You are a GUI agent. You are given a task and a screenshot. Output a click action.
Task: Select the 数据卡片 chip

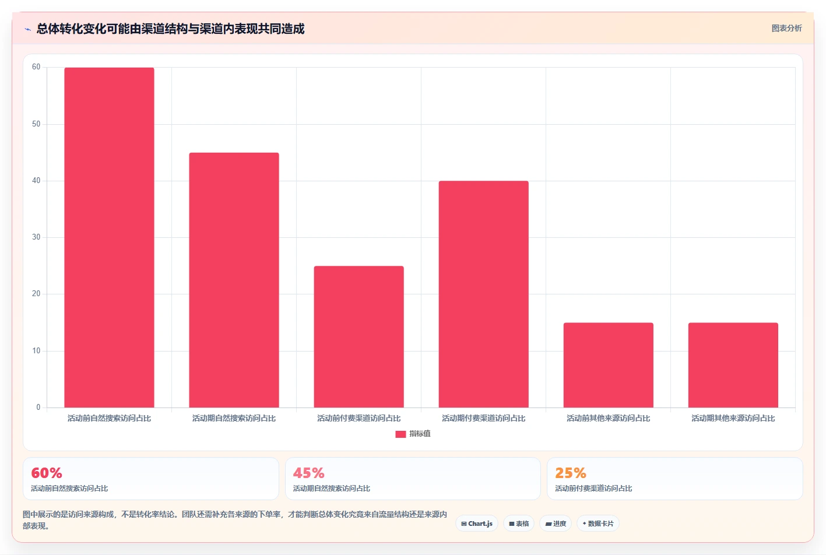tap(598, 524)
